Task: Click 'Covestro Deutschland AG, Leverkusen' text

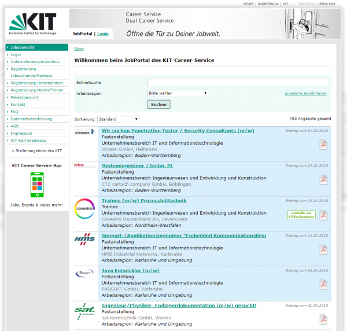Action: 145,219
